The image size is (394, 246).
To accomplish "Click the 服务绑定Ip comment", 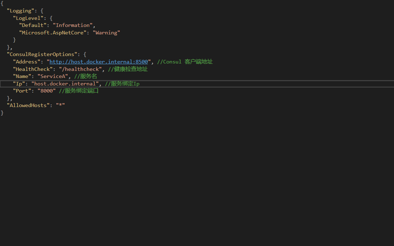I will [122, 83].
